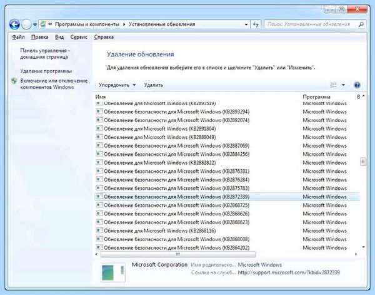This screenshot has width=375, height=295.
Task: Refresh the address bar view
Action: coord(256,24)
